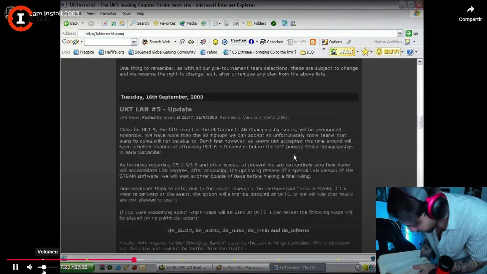
Task: Click the highlighter pen icon
Action: 349,42
